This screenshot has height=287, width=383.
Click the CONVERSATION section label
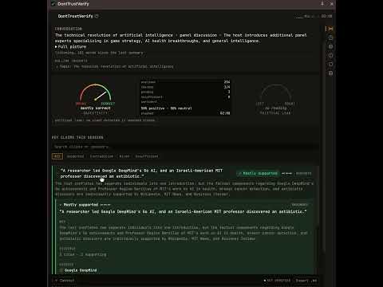69,29
